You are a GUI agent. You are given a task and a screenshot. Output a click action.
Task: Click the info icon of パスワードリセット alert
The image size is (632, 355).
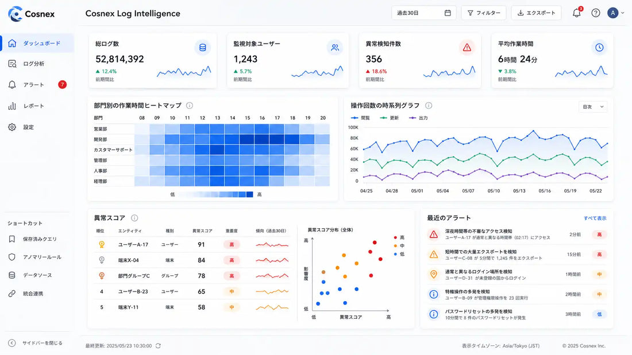434,314
